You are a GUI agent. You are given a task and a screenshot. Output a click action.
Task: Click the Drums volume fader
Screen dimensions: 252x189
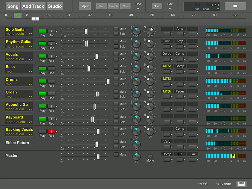(x=108, y=81)
